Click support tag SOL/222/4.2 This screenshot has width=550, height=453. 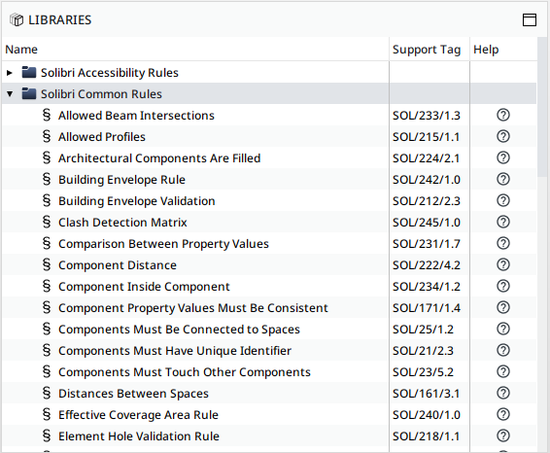[427, 265]
